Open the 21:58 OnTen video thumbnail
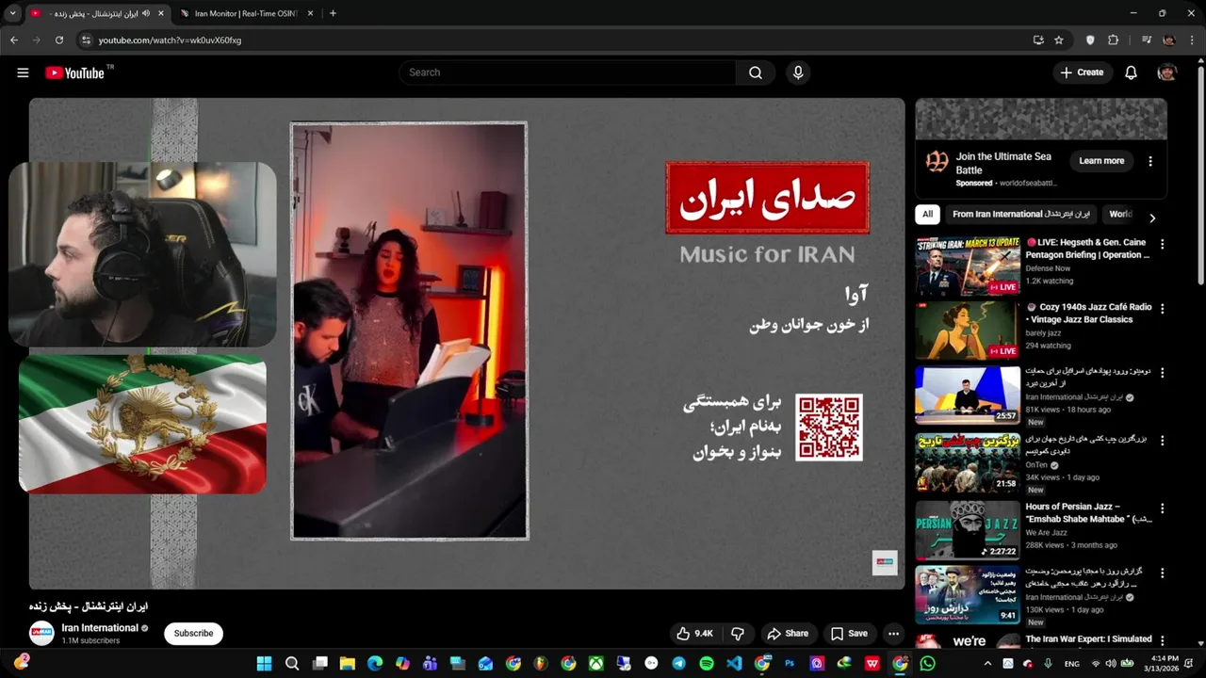 click(x=968, y=462)
